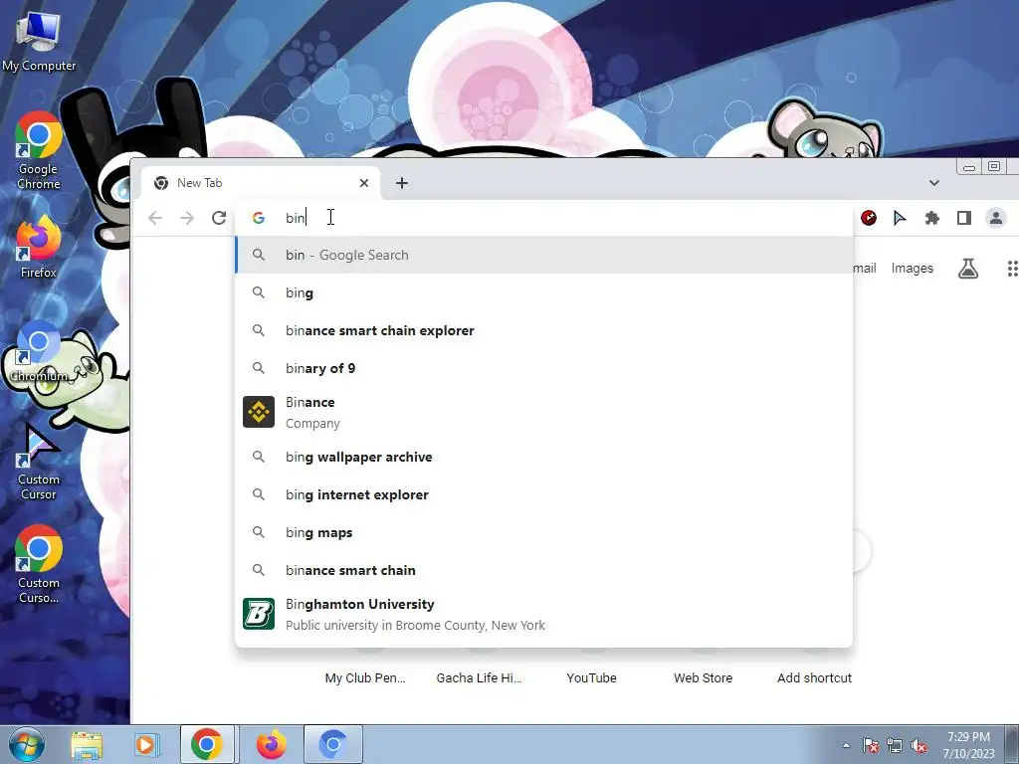This screenshot has height=764, width=1019.
Task: Open the Extensions puzzle icon
Action: pyautogui.click(x=931, y=218)
